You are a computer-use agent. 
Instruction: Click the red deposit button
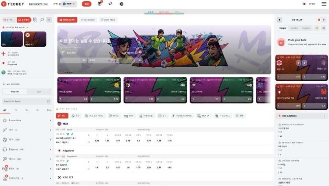[86, 4]
